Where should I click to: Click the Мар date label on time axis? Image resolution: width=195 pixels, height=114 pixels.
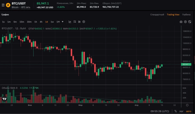80,105
